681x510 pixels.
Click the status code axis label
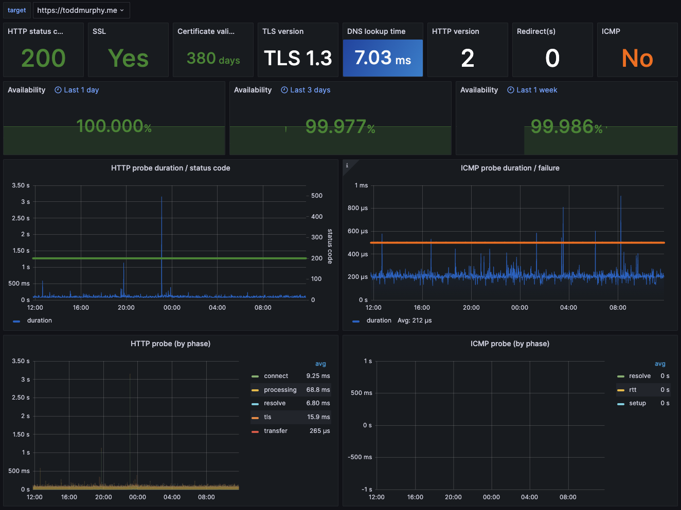coord(330,247)
